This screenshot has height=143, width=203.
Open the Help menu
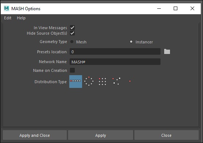tap(21, 18)
